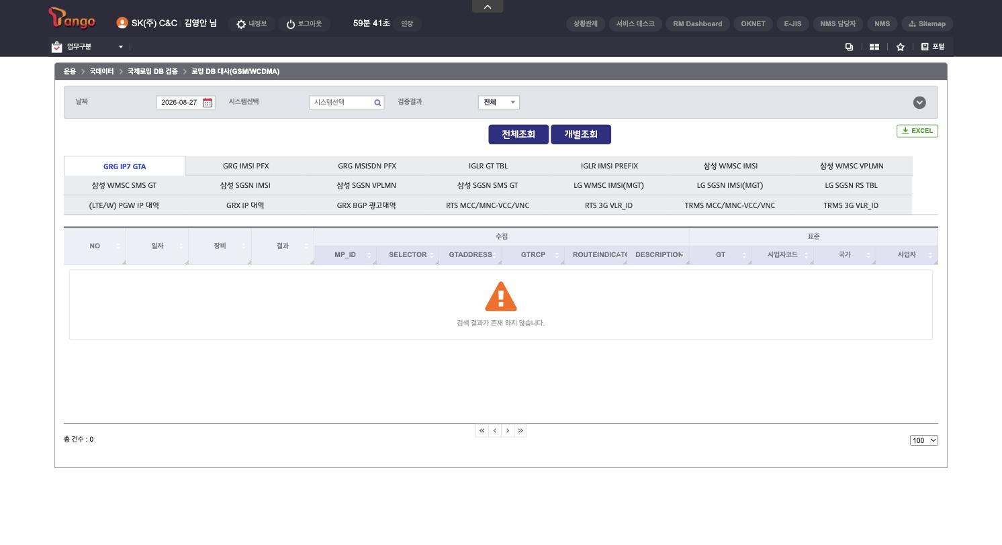The height and width of the screenshot is (545, 1002).
Task: Click the grid layout view icon
Action: (x=874, y=47)
